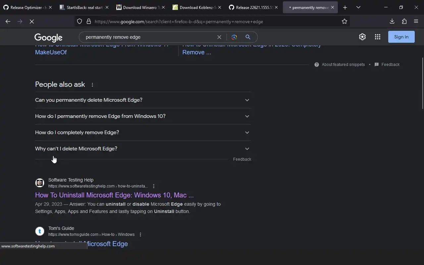424x265 pixels.
Task: Click Feedback under People also ask
Action: pyautogui.click(x=242, y=159)
